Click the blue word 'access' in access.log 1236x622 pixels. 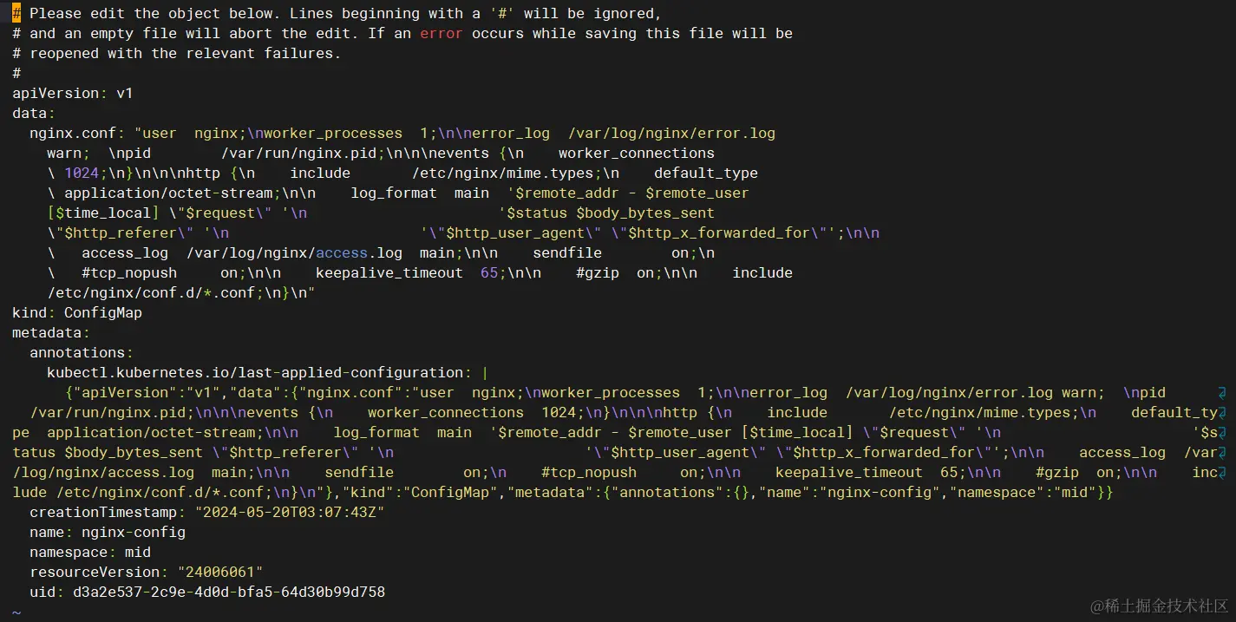[x=342, y=252]
